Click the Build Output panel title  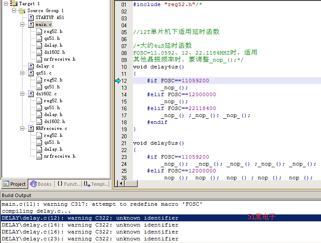(x=16, y=195)
